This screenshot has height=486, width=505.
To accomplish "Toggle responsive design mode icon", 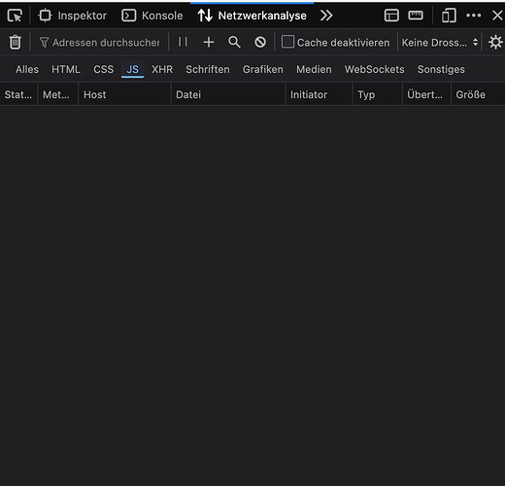I will (449, 16).
